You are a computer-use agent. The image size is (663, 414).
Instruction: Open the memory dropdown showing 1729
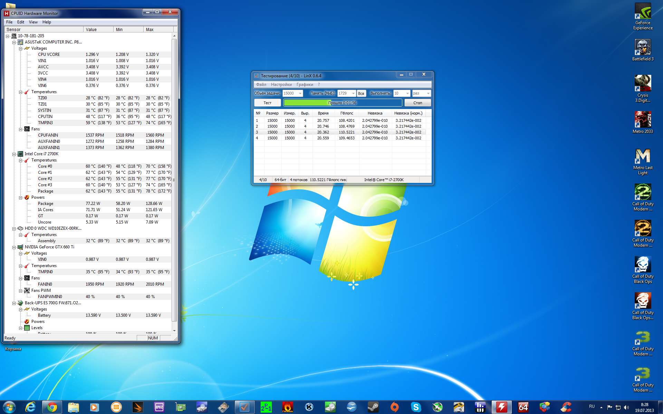tap(353, 93)
